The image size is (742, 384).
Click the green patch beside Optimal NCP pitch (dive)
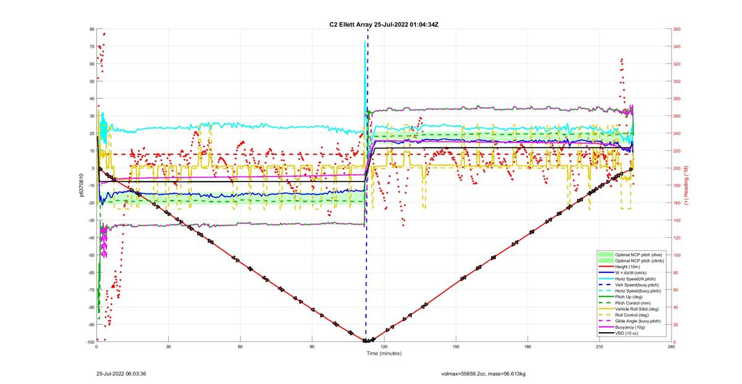point(605,254)
